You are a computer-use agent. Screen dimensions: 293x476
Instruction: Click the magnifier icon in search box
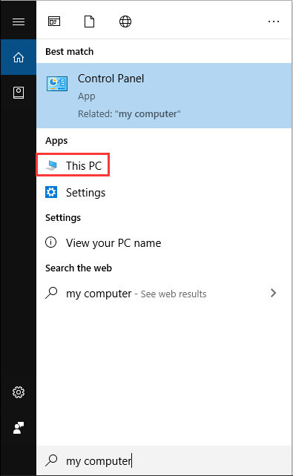click(x=51, y=460)
